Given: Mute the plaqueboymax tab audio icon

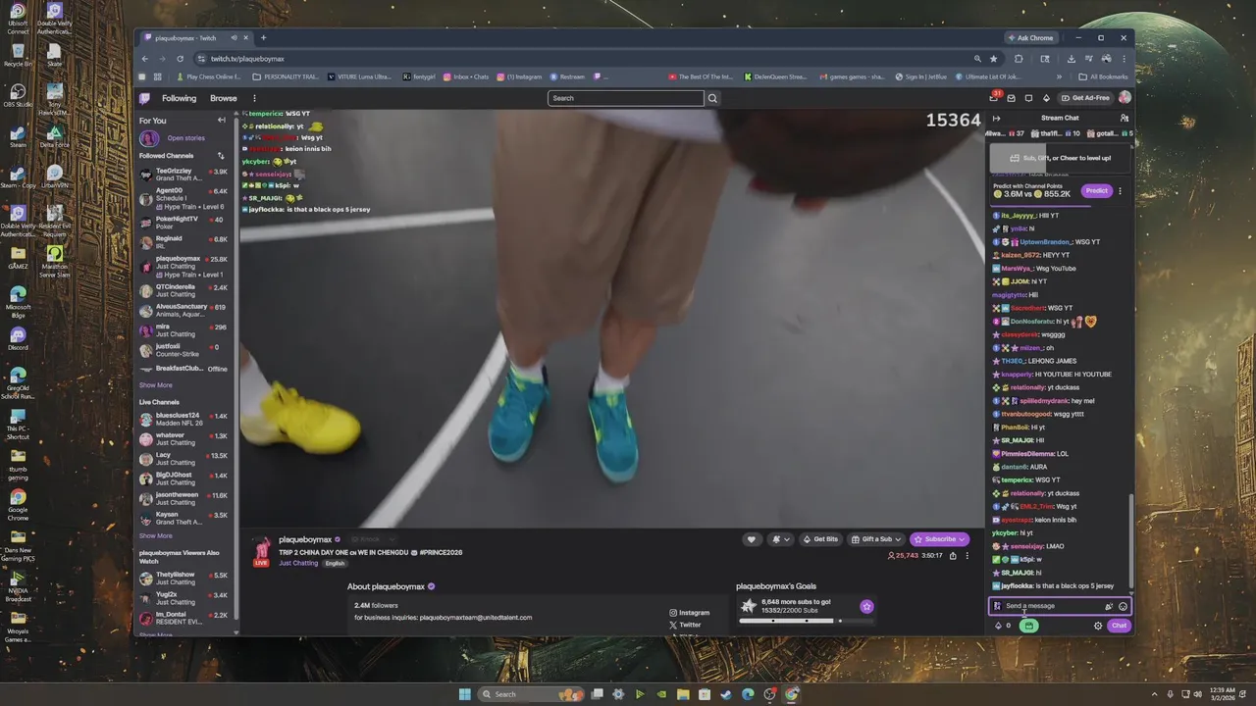Looking at the screenshot, I should click(234, 38).
